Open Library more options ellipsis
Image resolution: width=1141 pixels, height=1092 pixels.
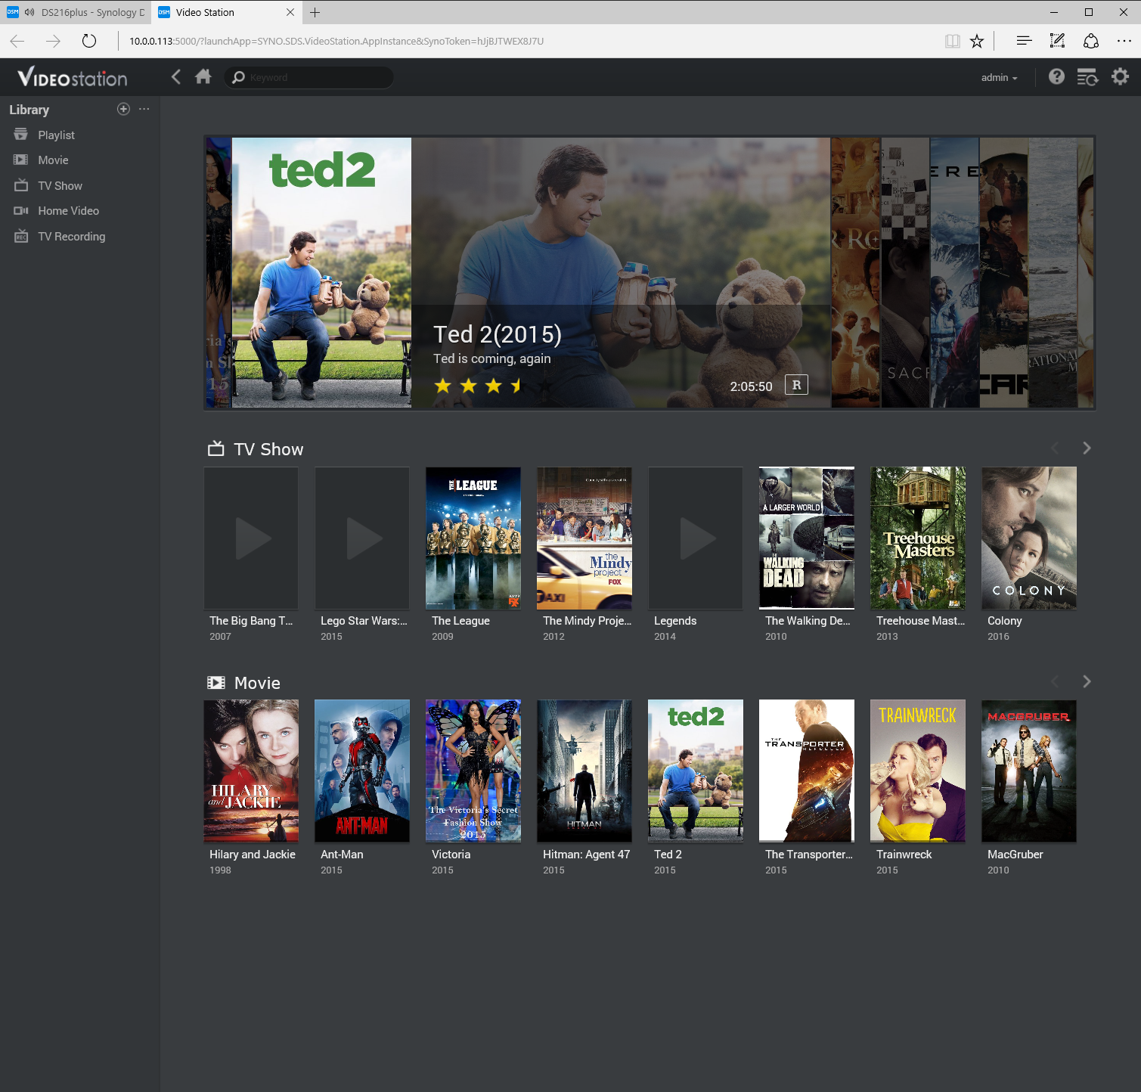tap(144, 109)
